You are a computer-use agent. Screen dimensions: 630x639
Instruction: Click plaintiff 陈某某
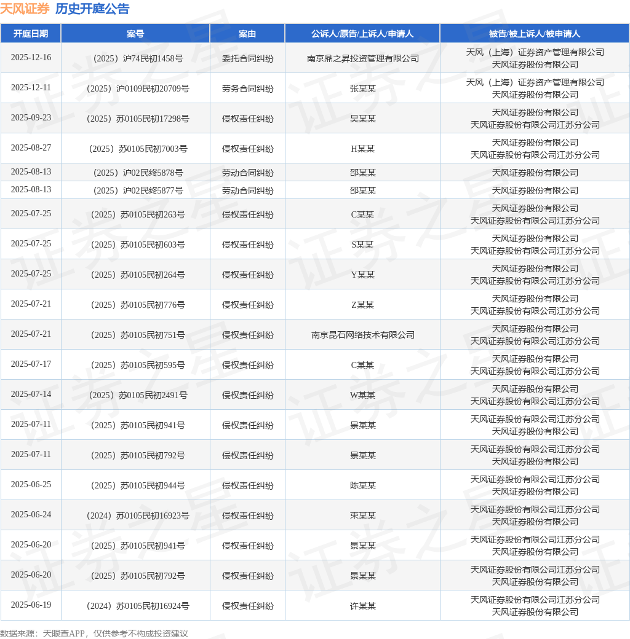coord(363,485)
